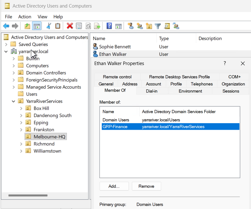Click the Back arrow toolbar icon

coord(6,26)
